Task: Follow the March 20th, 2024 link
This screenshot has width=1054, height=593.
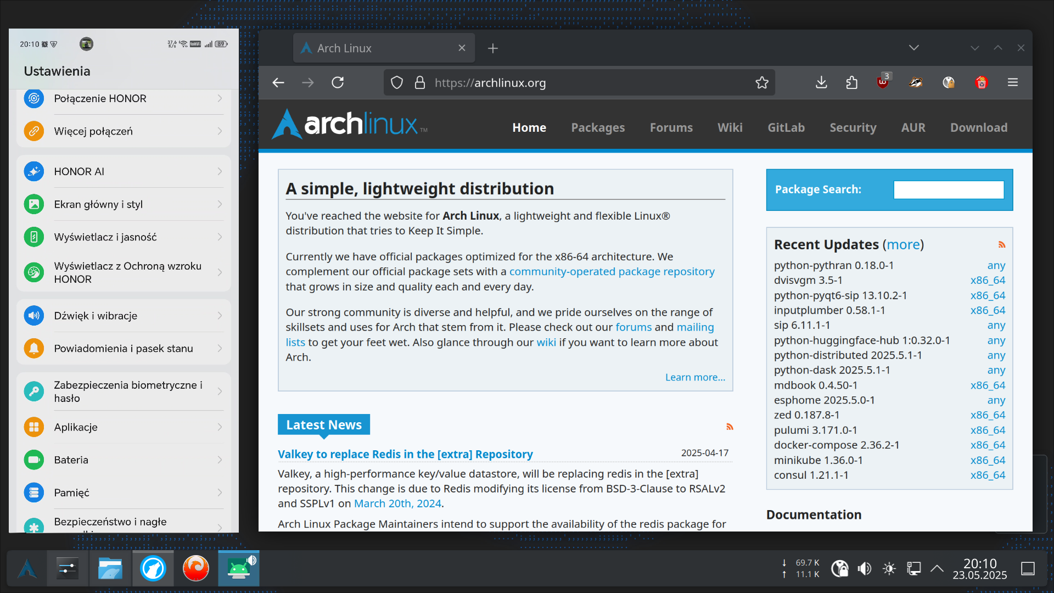Action: 397,504
